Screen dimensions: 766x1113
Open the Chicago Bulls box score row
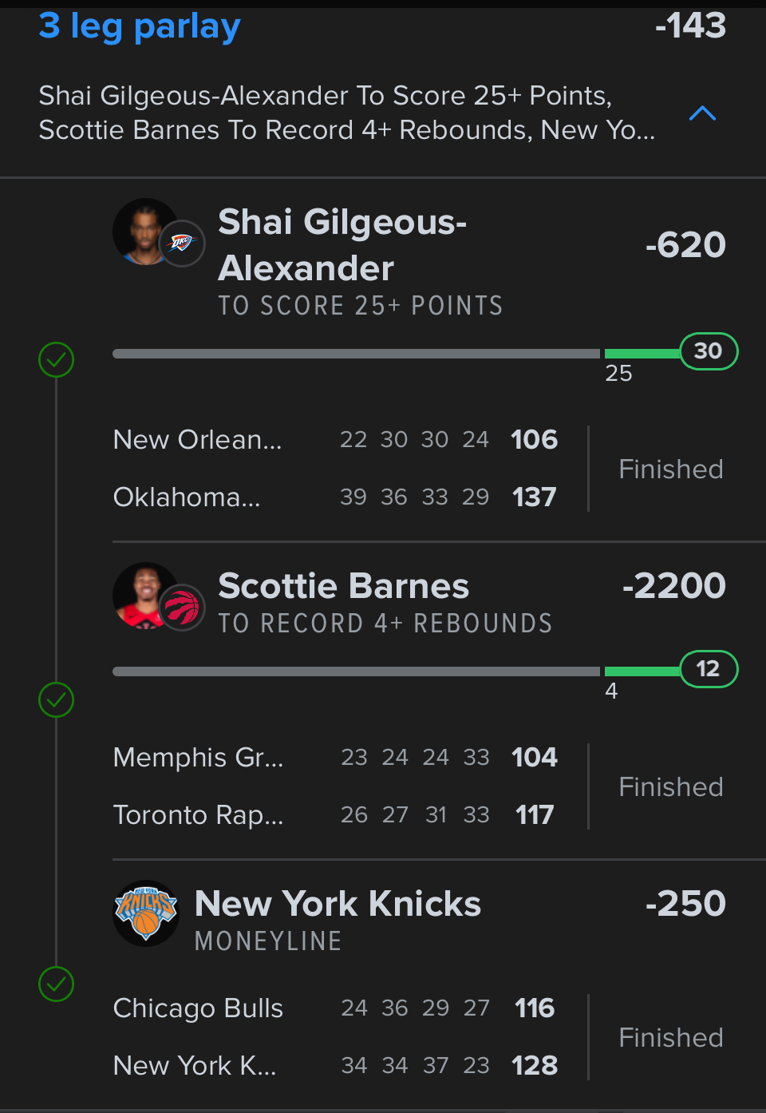click(335, 1008)
